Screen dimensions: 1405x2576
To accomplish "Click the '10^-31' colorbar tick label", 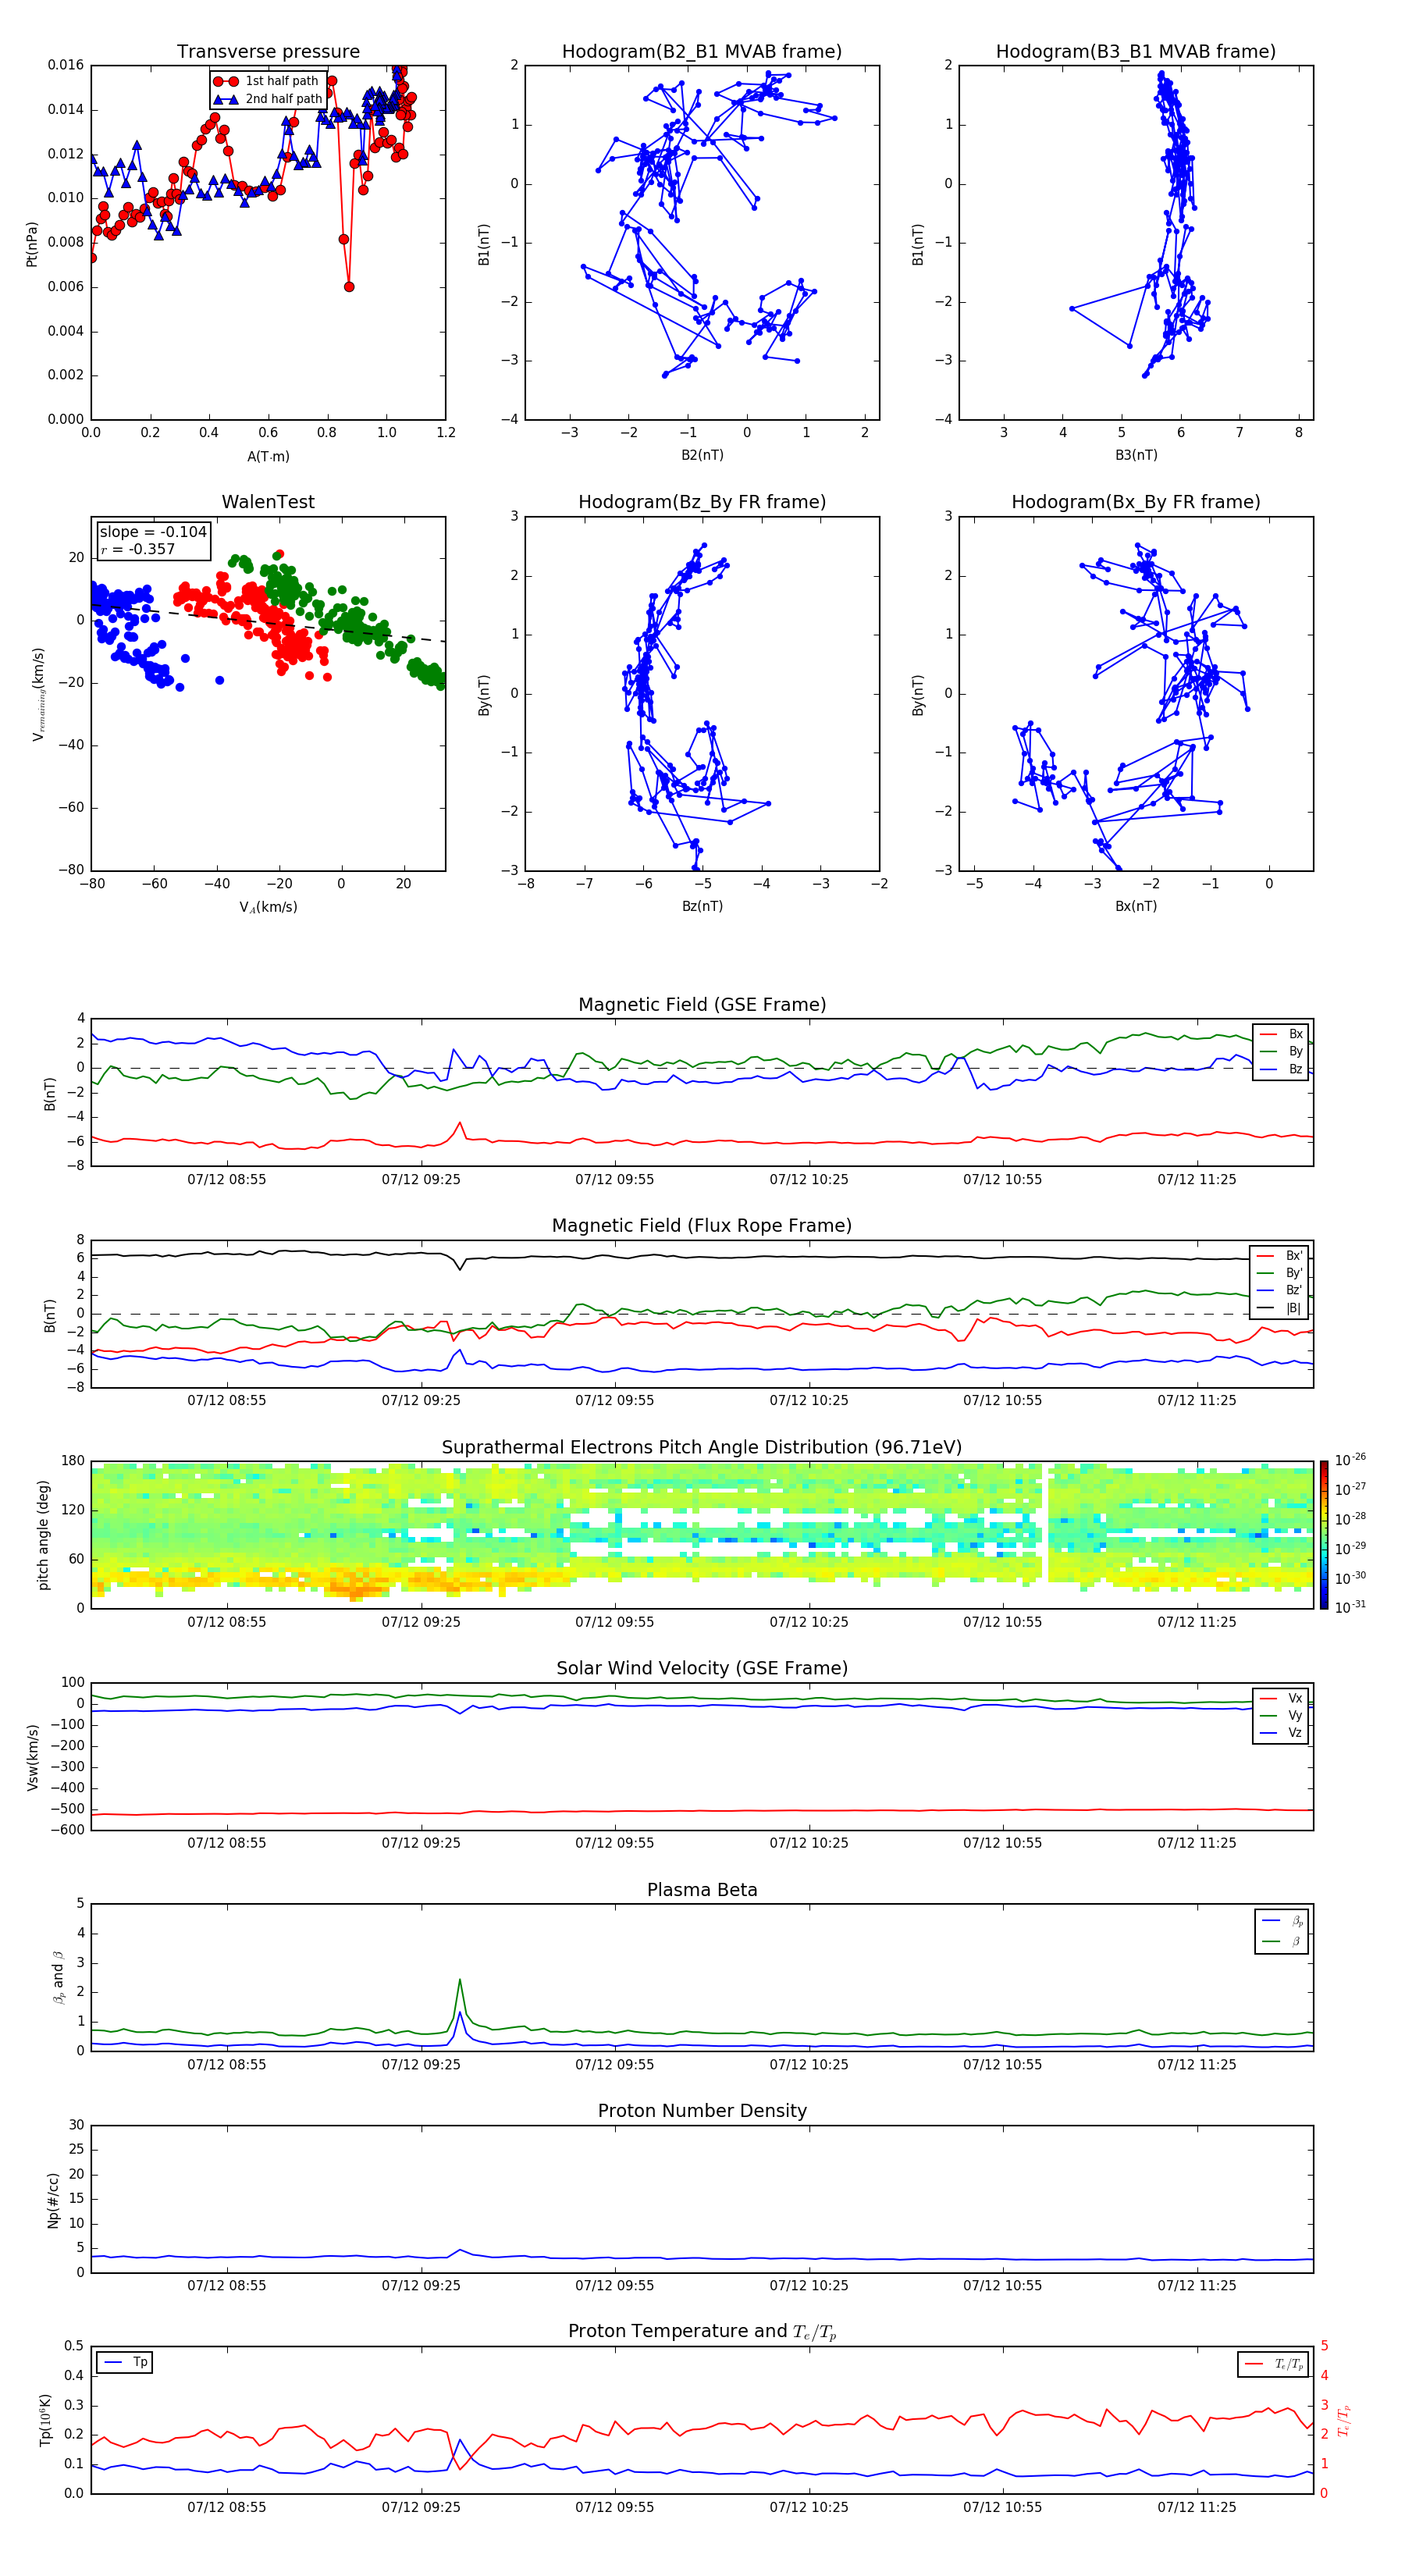I will (1350, 1607).
